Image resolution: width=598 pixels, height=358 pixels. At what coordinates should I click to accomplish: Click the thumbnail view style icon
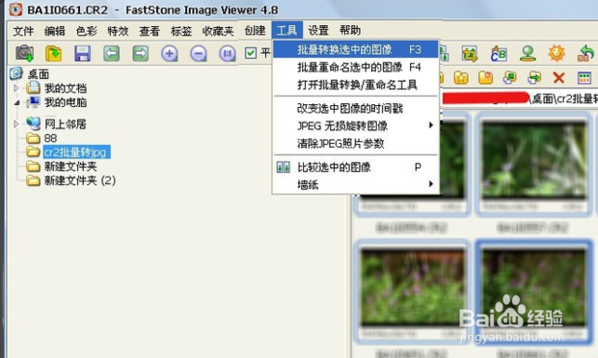pyautogui.click(x=584, y=78)
